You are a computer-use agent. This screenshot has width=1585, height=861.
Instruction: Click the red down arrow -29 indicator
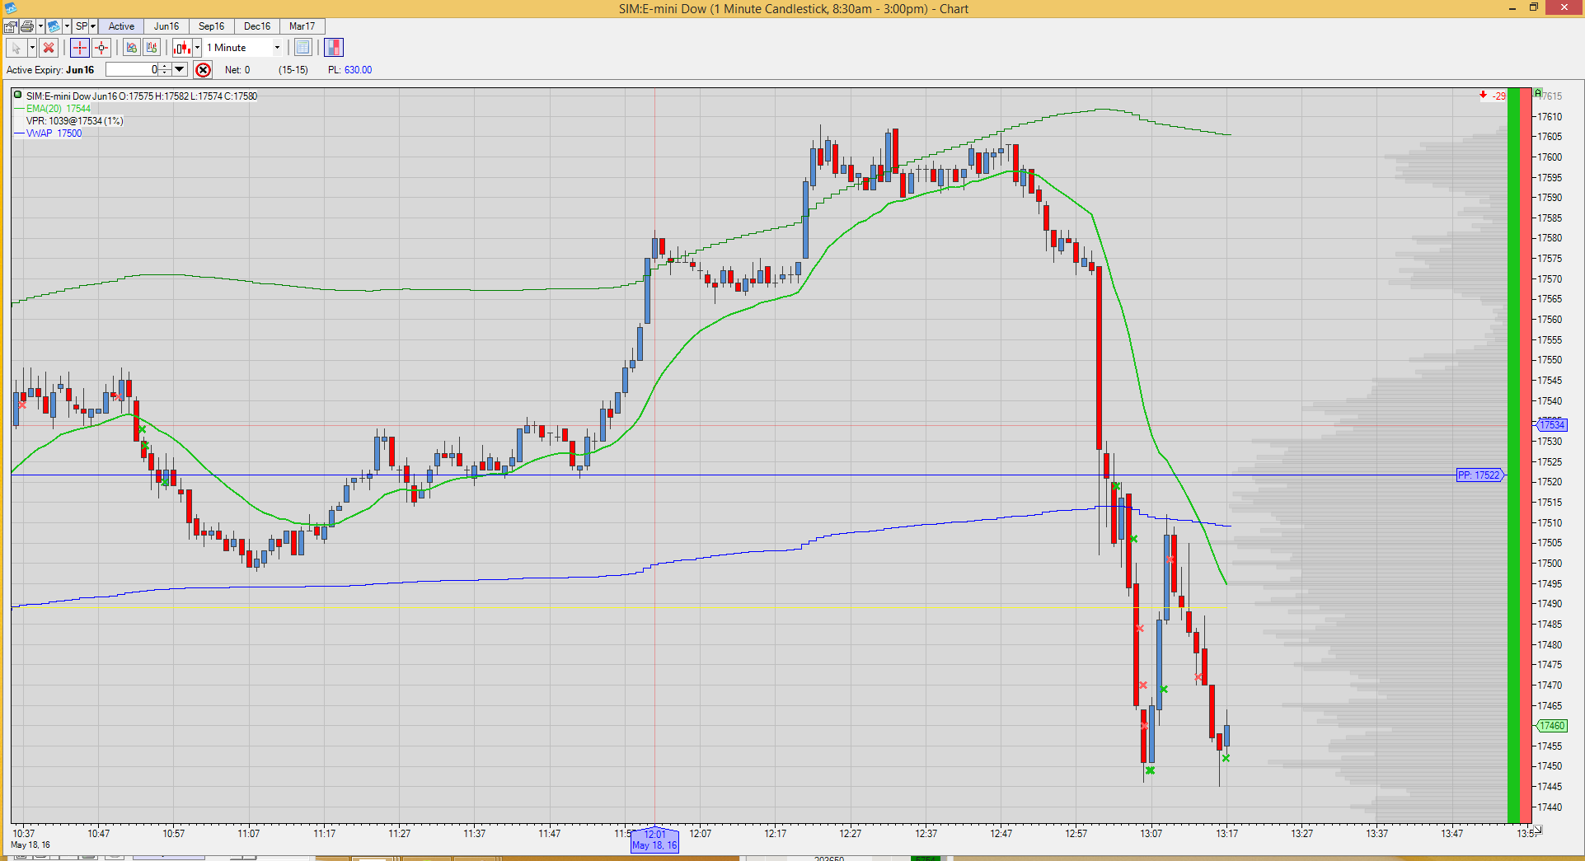[x=1493, y=96]
